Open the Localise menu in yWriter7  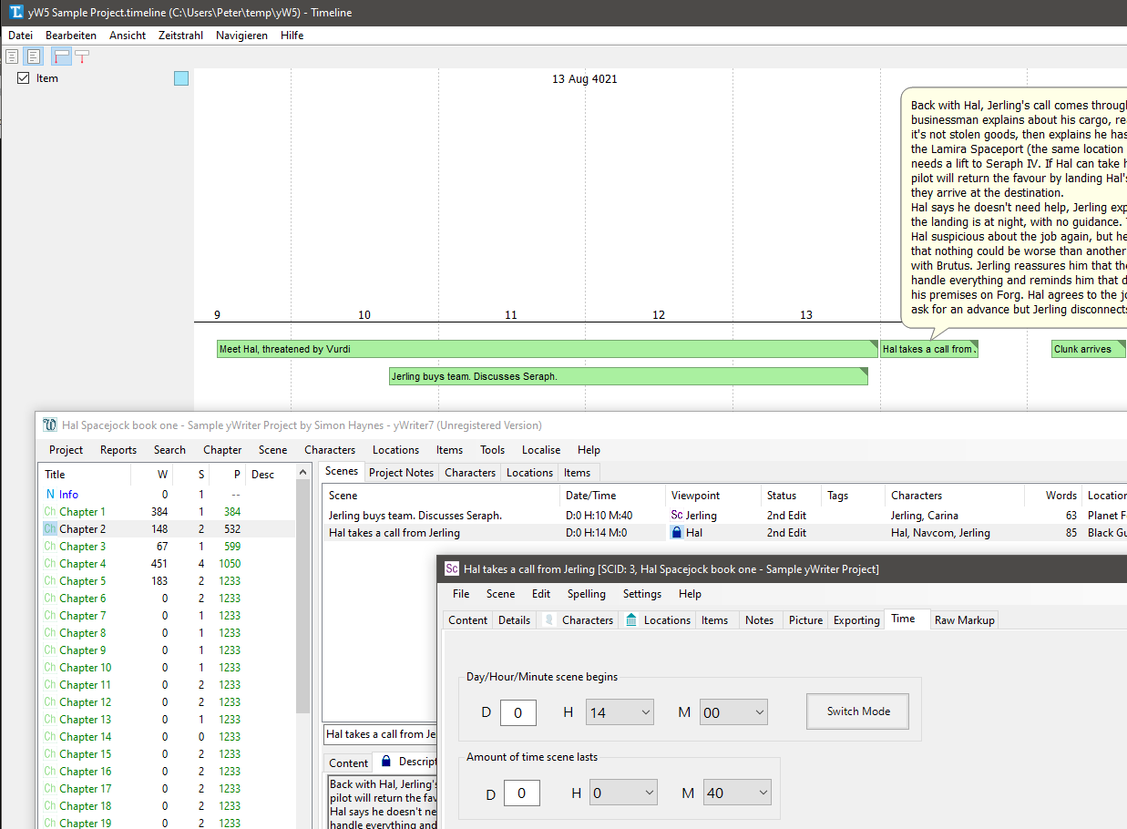(x=541, y=450)
